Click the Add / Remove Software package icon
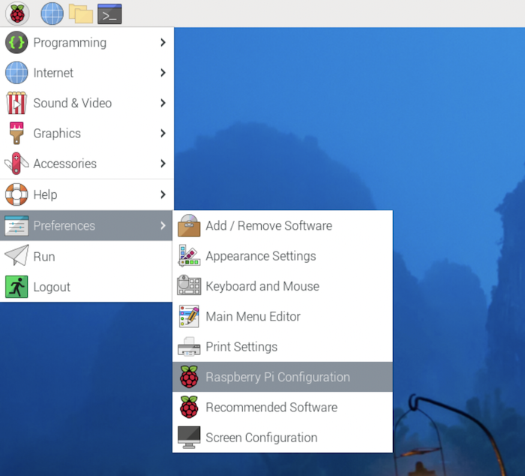525x476 pixels. tap(189, 225)
